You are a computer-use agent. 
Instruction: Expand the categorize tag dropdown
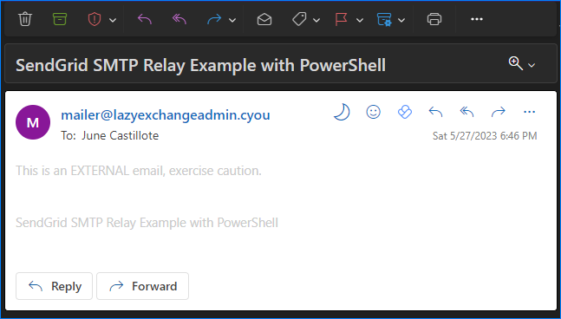click(316, 20)
